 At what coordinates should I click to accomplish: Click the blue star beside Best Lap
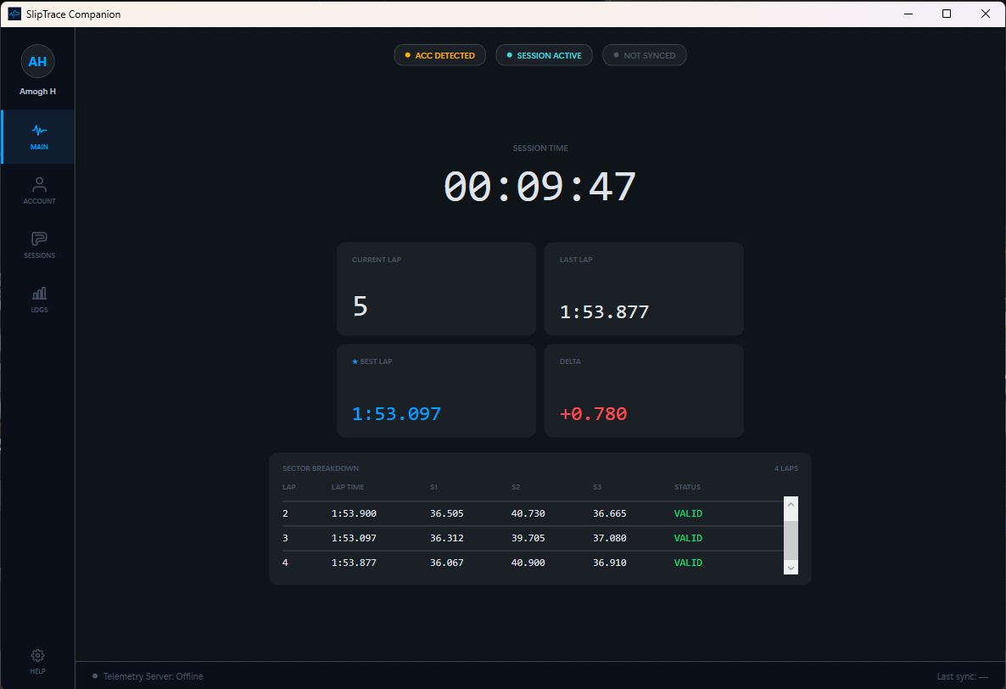355,361
